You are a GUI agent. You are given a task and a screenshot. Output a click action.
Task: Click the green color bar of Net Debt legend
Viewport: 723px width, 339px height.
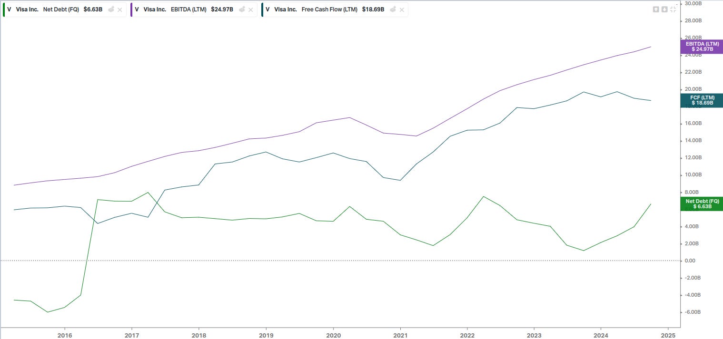coord(4,10)
